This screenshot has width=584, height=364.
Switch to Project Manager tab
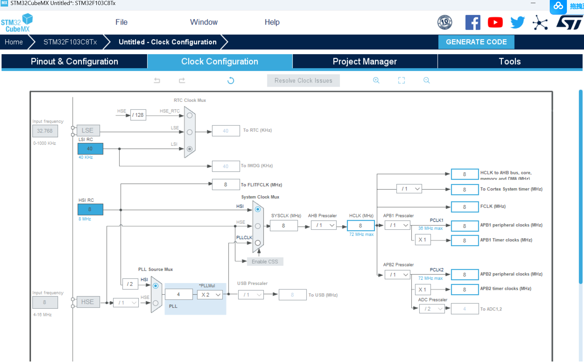point(365,61)
